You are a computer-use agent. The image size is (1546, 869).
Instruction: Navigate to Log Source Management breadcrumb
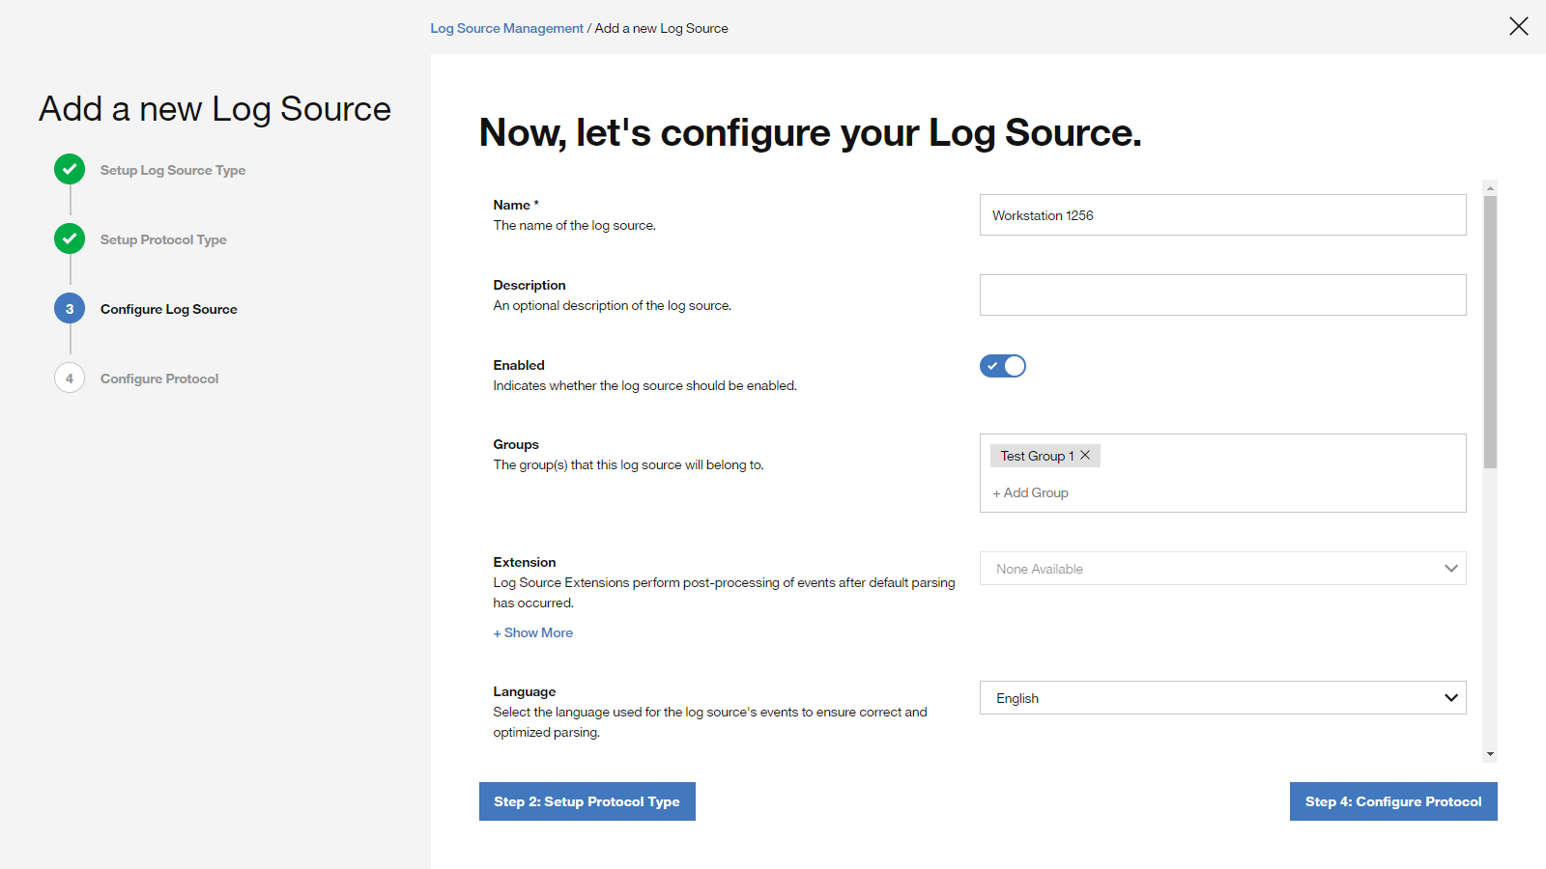(x=506, y=28)
